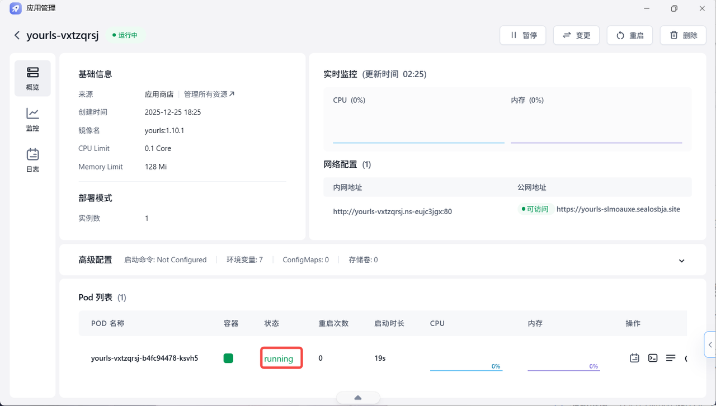Click 存储卷: 0 entry
Screen dimensions: 716x406
tap(363, 260)
